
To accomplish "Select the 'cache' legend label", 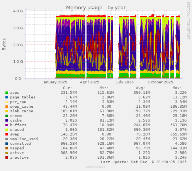I will (x=16, y=120).
